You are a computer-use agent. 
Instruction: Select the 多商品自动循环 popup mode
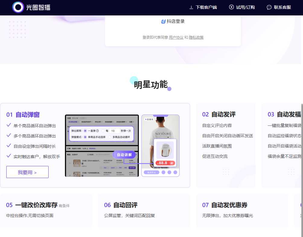[110, 137]
